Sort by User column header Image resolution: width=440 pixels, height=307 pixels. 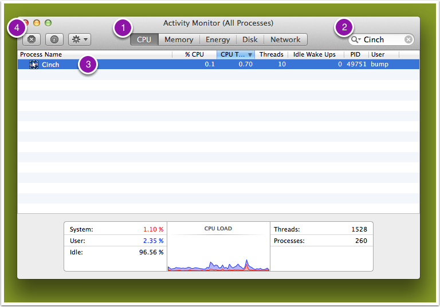[378, 55]
